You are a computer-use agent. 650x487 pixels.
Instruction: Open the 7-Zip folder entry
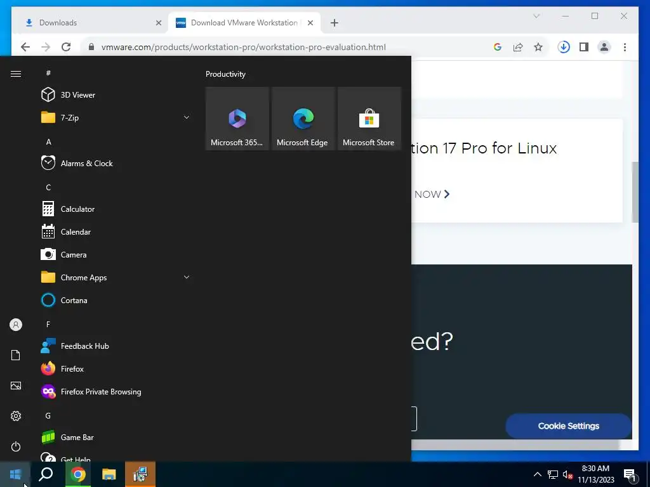(x=116, y=117)
